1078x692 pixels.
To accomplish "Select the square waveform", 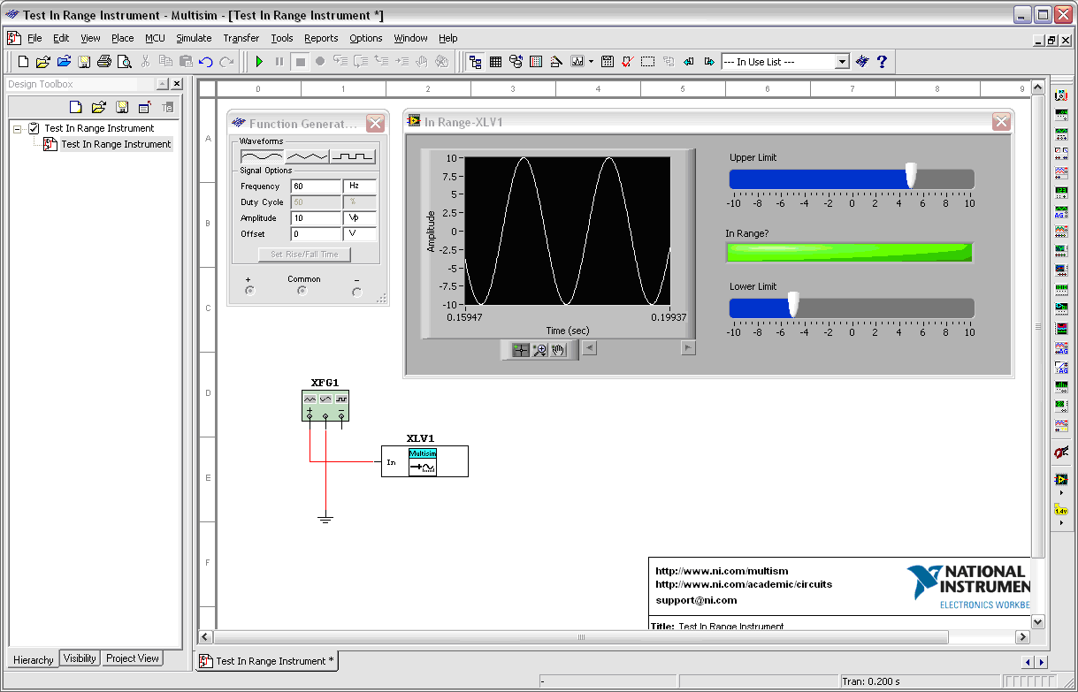I will (353, 156).
